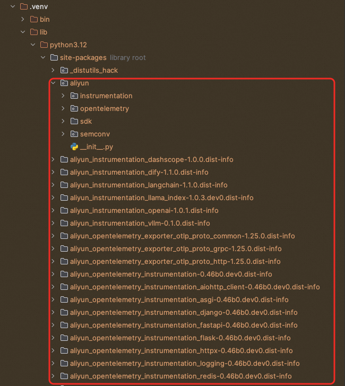Select aliyun_instrumentation_llama_index-1.0.3.dev0.dist-info

point(162,198)
